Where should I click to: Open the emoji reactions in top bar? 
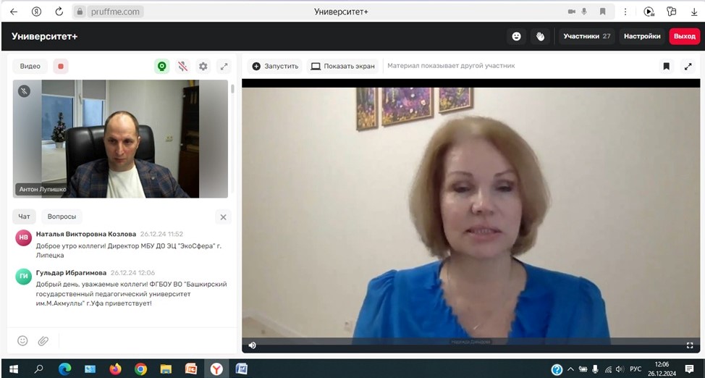(x=516, y=36)
